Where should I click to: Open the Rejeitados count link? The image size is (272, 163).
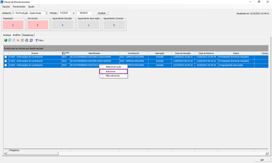13,25
